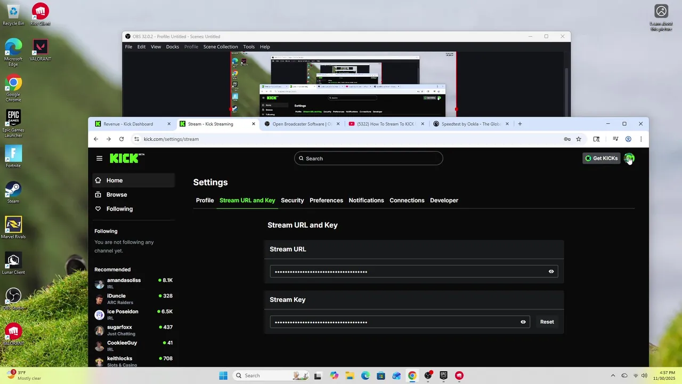Open Chrome password manager key icon
682x384 pixels.
pyautogui.click(x=567, y=139)
